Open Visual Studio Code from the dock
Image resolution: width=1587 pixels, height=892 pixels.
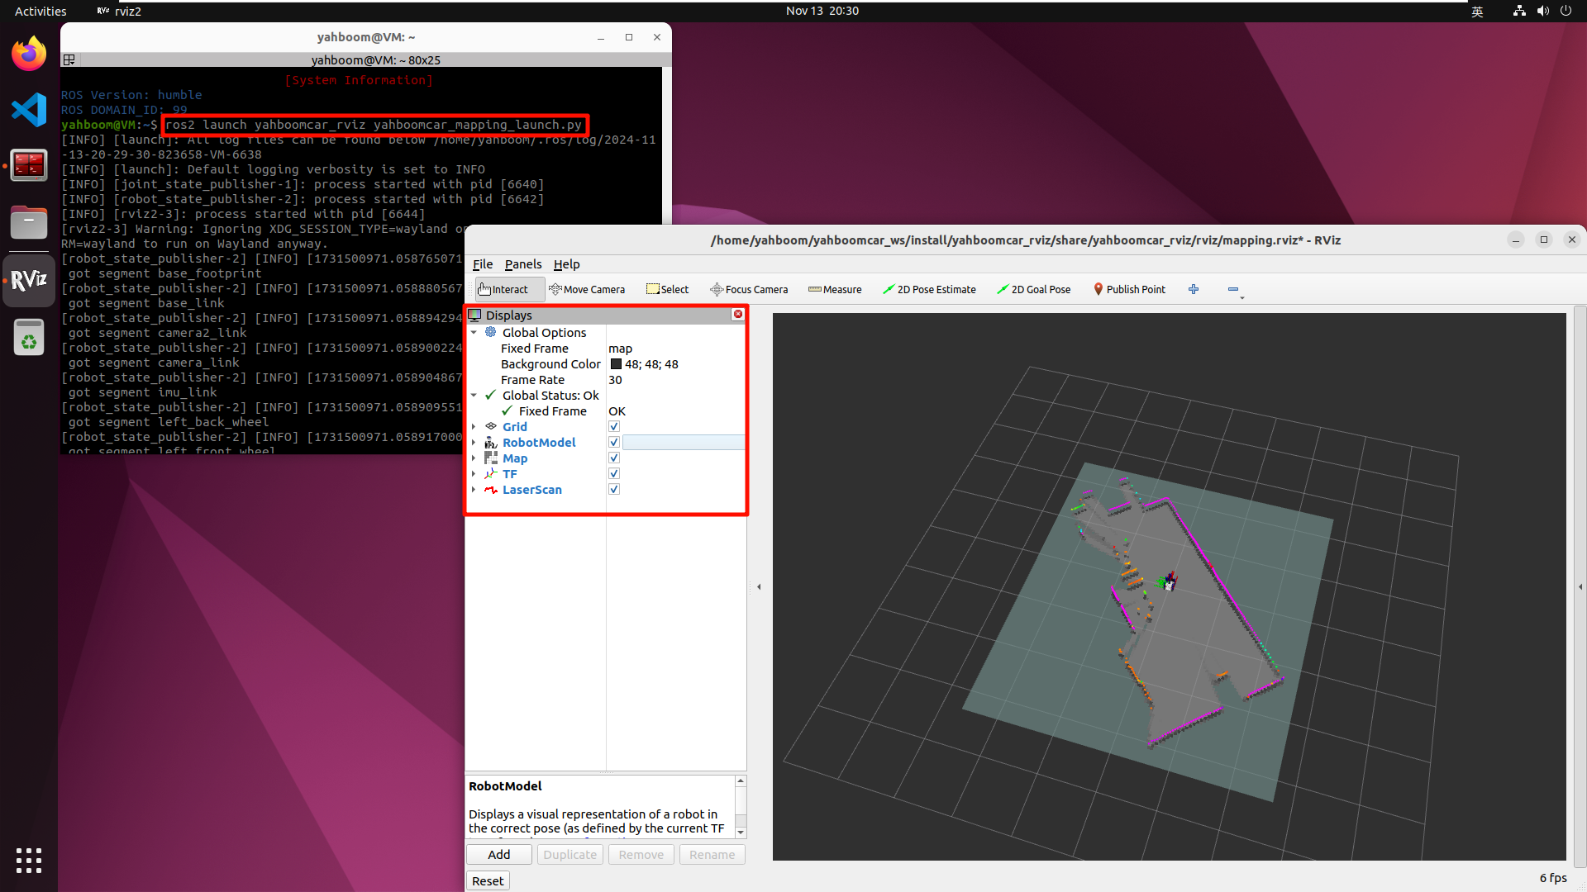pyautogui.click(x=29, y=110)
